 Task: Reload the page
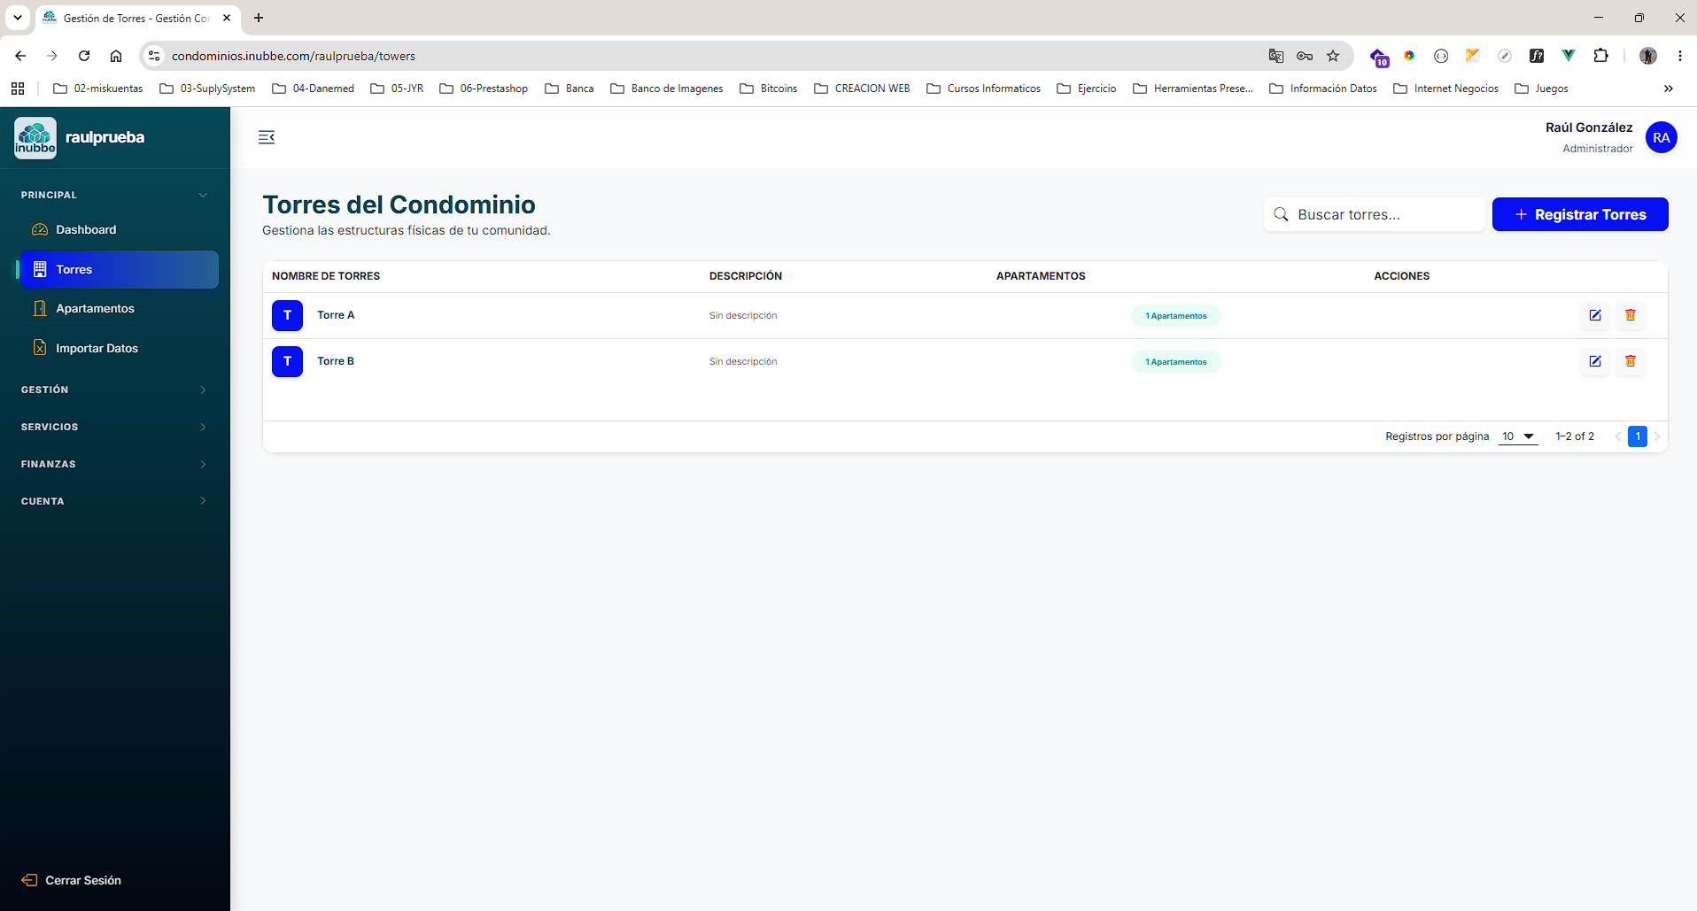(84, 56)
